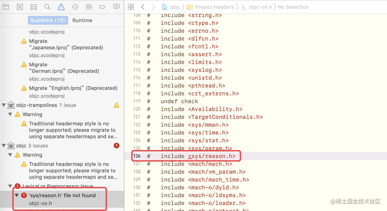Click the objc target building icon
Viewport: 387px width, 211px height.
[11, 146]
